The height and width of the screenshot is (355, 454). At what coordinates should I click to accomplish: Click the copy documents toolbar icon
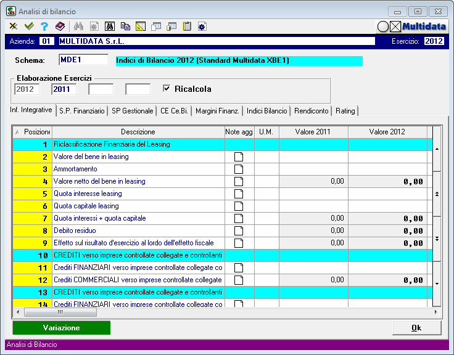point(125,27)
